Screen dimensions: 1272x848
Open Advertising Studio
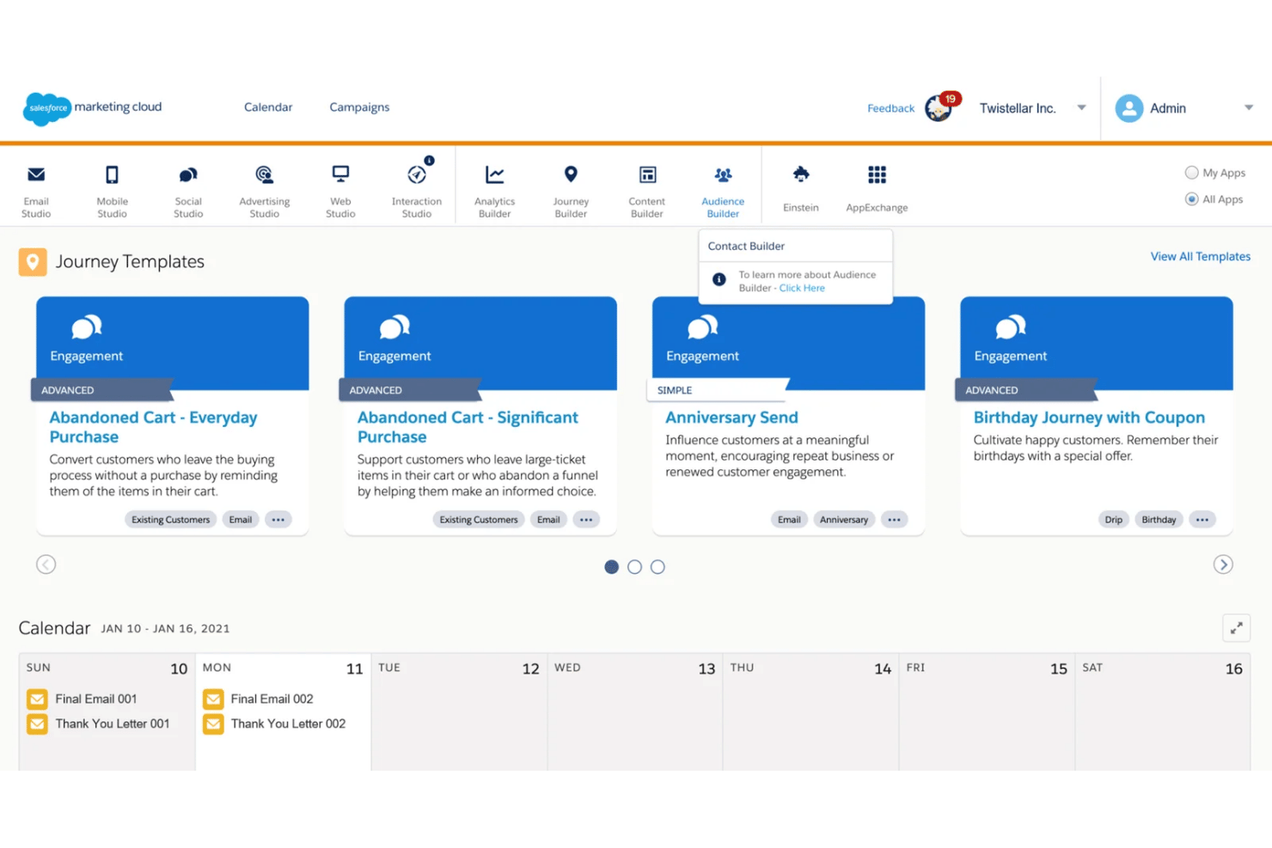pyautogui.click(x=264, y=191)
